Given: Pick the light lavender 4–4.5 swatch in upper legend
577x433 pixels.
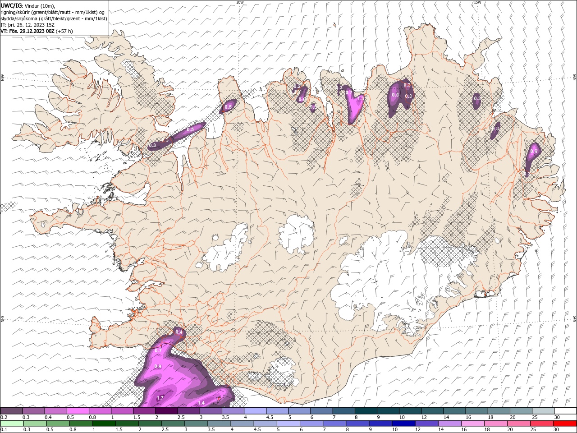Looking at the screenshot, I should point(255,411).
